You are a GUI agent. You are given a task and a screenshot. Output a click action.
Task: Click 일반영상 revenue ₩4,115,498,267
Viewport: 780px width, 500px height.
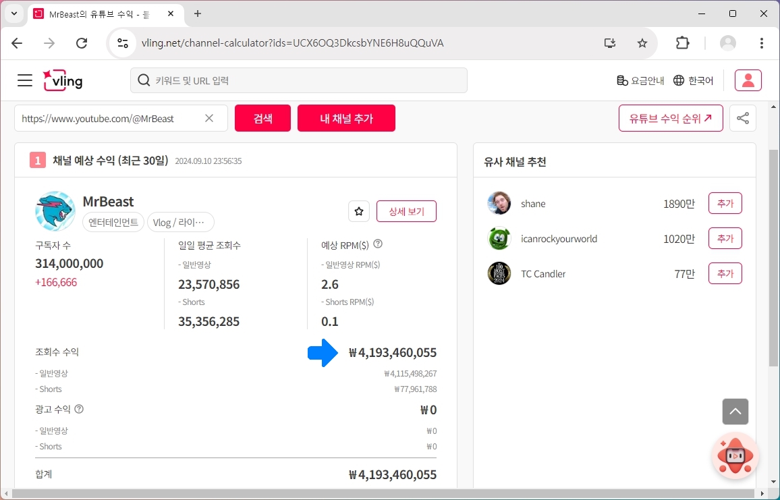pos(410,374)
